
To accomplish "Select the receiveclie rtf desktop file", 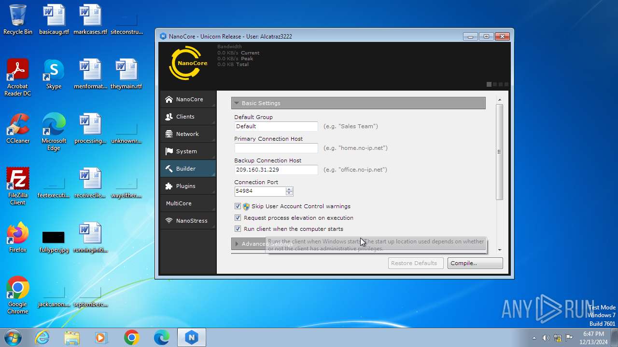I will pyautogui.click(x=90, y=183).
